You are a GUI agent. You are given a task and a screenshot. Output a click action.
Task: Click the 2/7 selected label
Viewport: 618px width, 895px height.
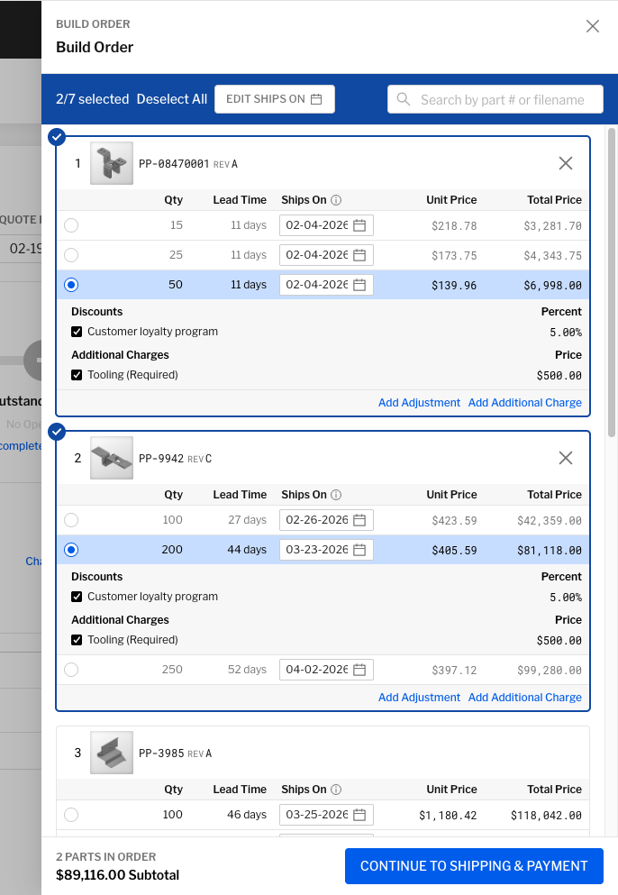pyautogui.click(x=93, y=99)
